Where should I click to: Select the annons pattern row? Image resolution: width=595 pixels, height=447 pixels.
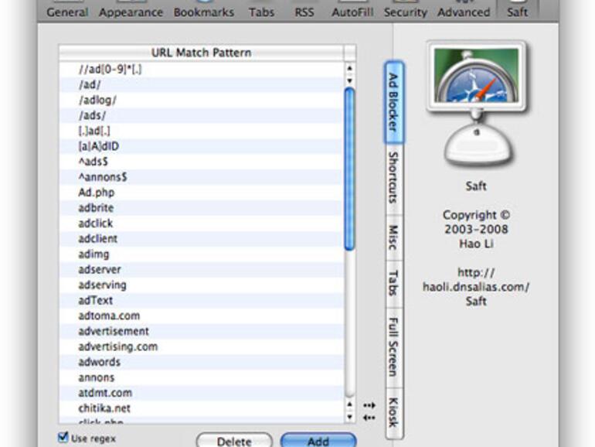tap(202, 377)
